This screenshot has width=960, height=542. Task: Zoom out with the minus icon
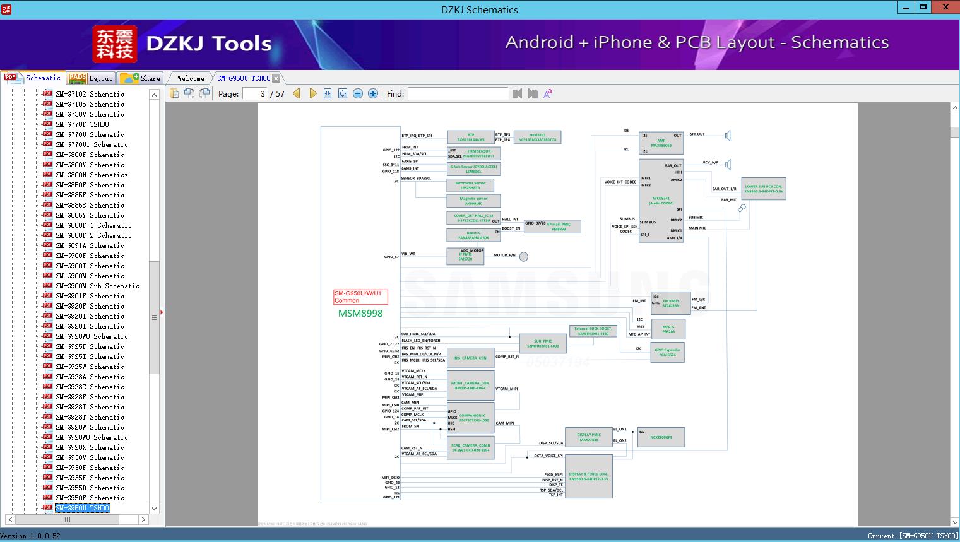tap(358, 93)
